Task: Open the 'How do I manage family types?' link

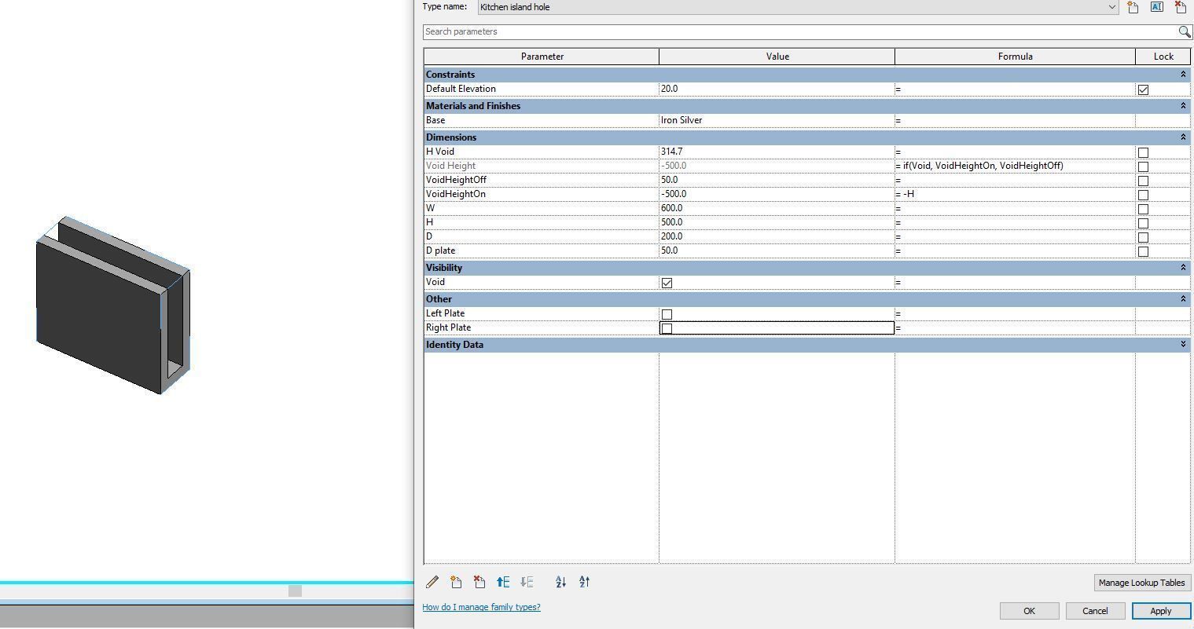Action: pyautogui.click(x=481, y=607)
